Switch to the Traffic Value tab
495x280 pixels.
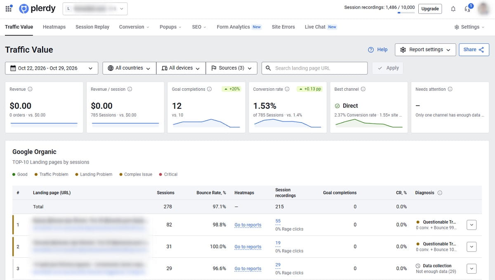click(x=19, y=27)
